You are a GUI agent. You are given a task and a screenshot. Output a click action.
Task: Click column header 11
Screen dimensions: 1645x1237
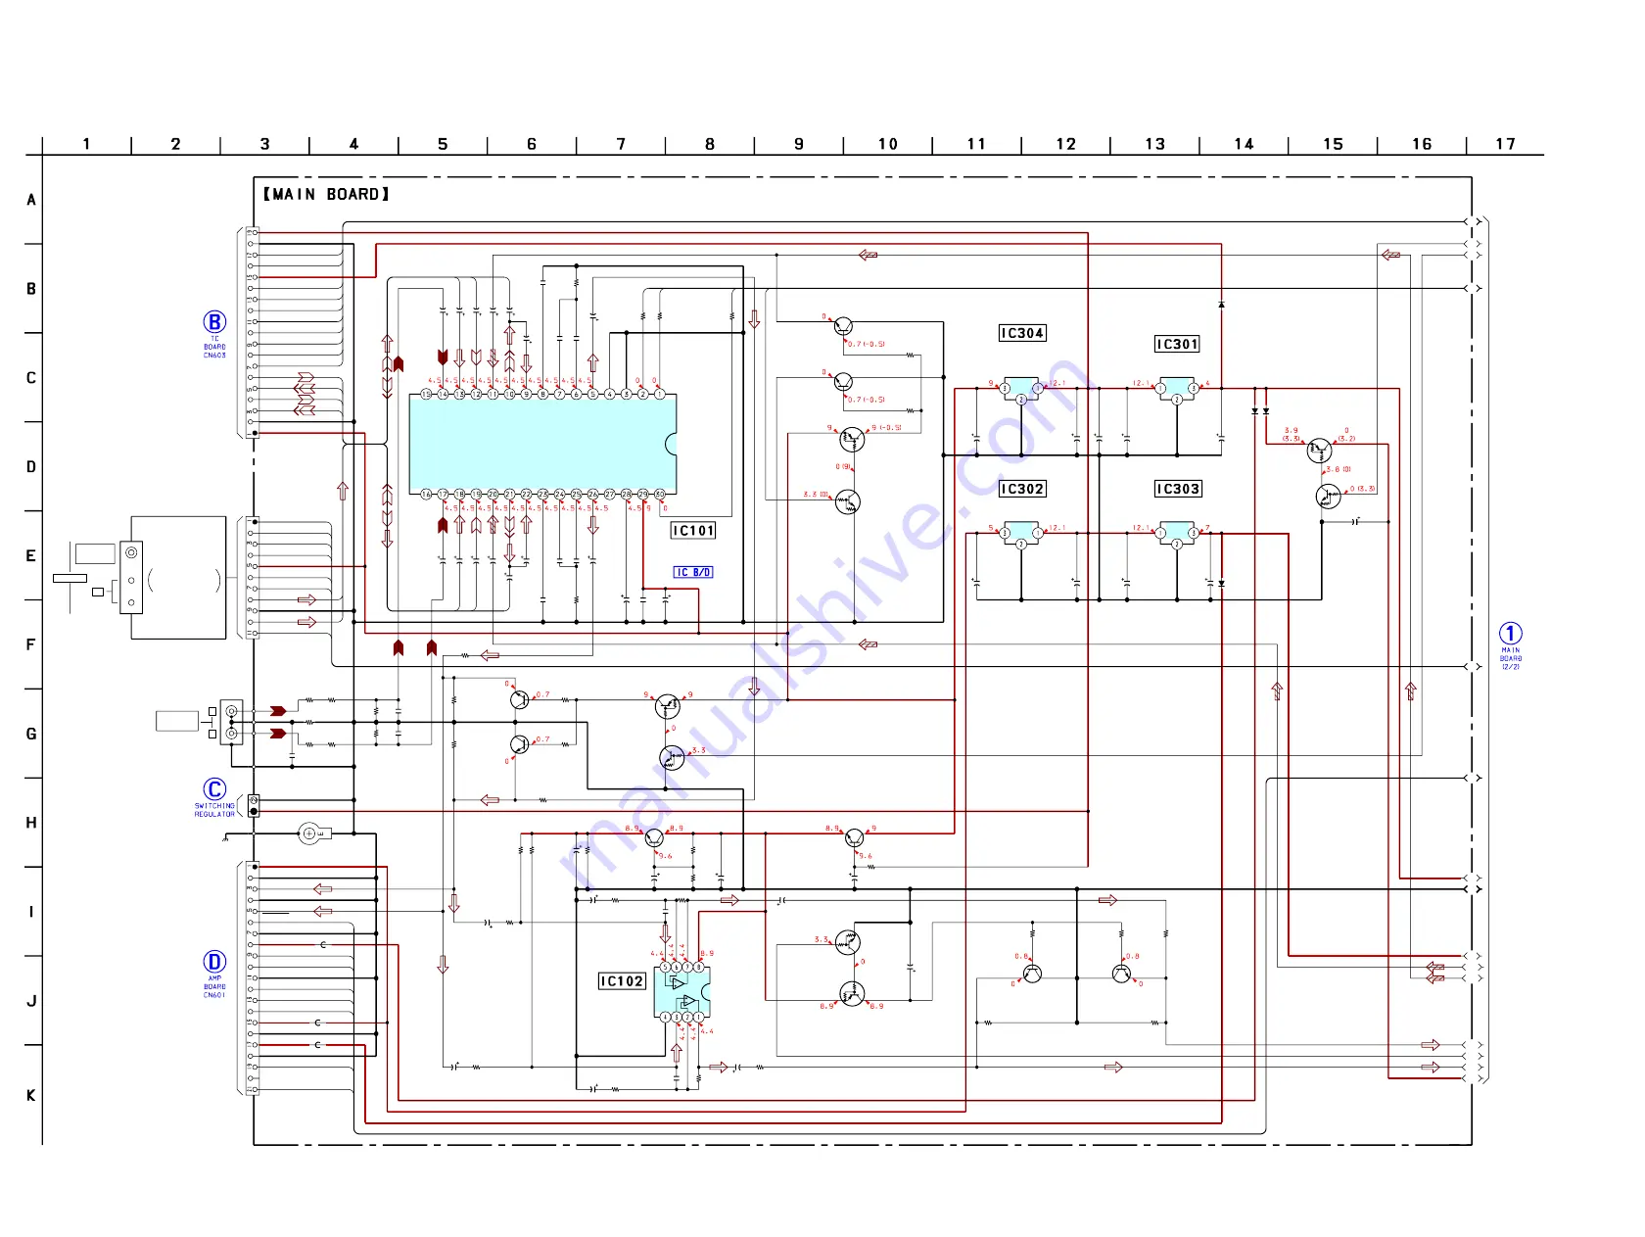point(976,144)
